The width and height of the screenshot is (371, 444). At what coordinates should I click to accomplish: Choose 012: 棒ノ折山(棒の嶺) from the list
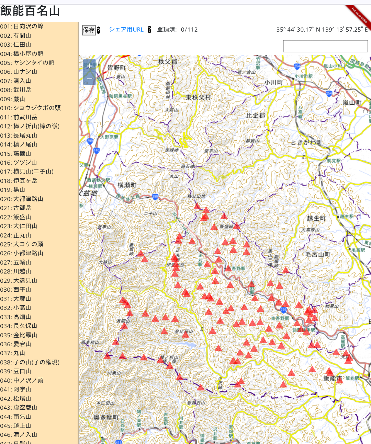[30, 126]
